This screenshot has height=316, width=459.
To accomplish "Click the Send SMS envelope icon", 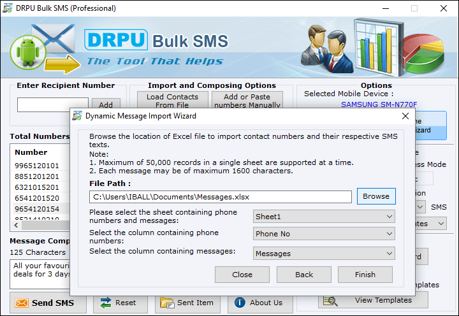I will (22, 303).
